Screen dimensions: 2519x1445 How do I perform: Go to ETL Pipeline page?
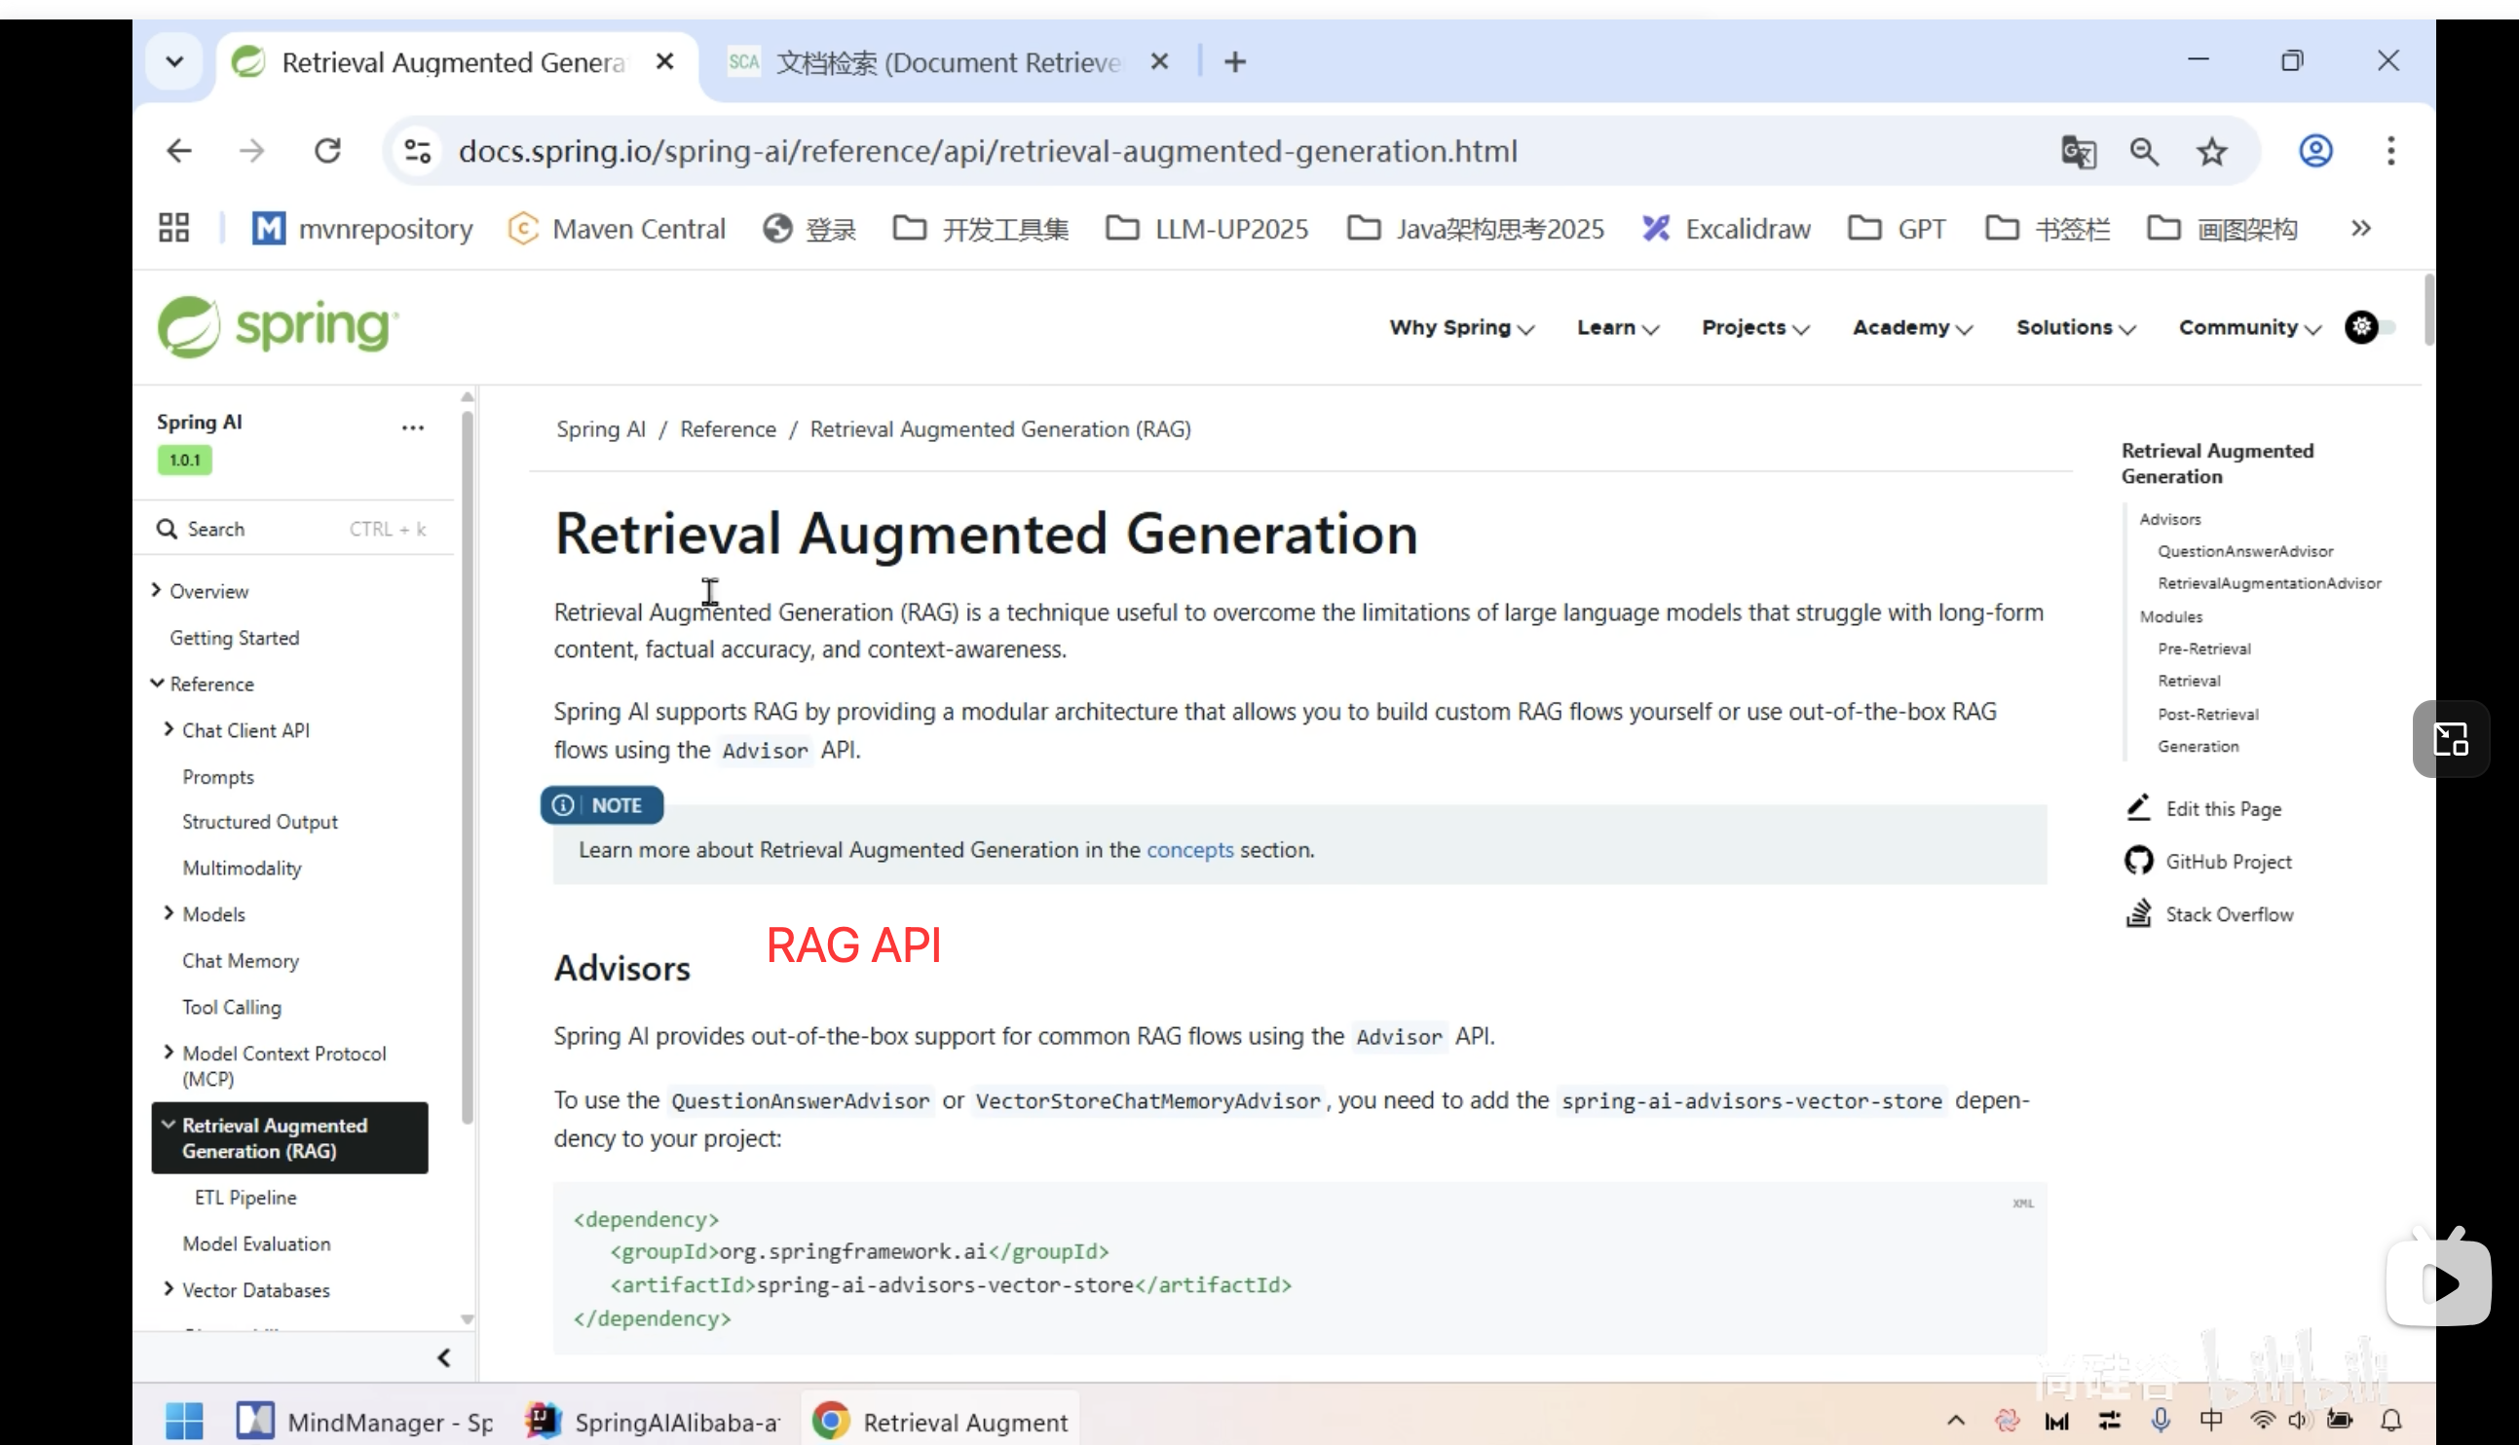(x=245, y=1197)
